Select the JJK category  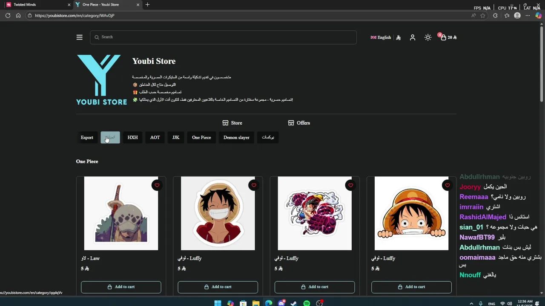(x=176, y=137)
